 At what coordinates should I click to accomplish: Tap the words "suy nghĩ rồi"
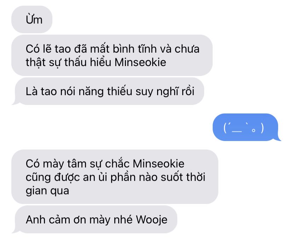(x=165, y=92)
